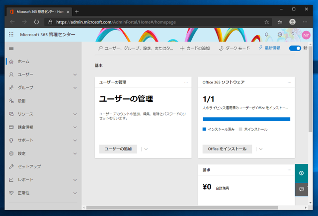Screen dimensions: 318x216
Task: Open NY account avatar
Action: tap(306, 35)
